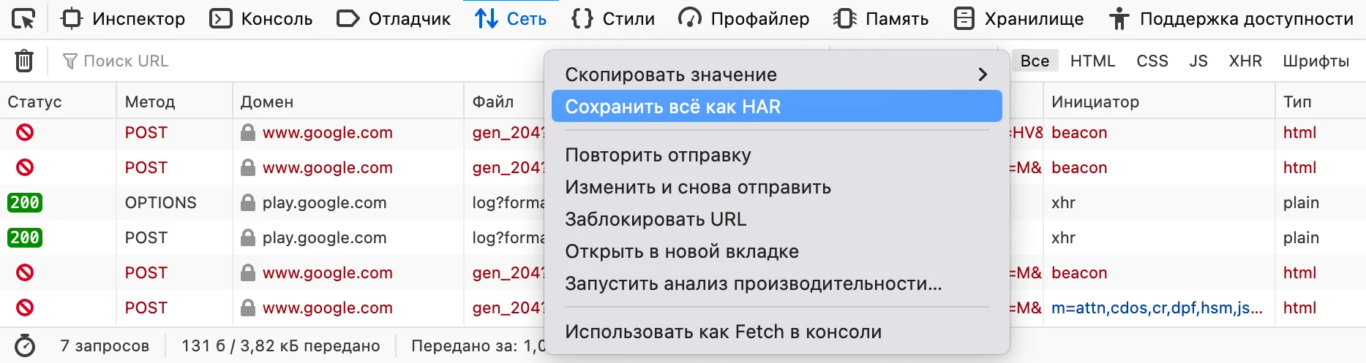Open the m=attn,cdos initiator link
Viewport: 1366px width, 363px height.
1157,307
